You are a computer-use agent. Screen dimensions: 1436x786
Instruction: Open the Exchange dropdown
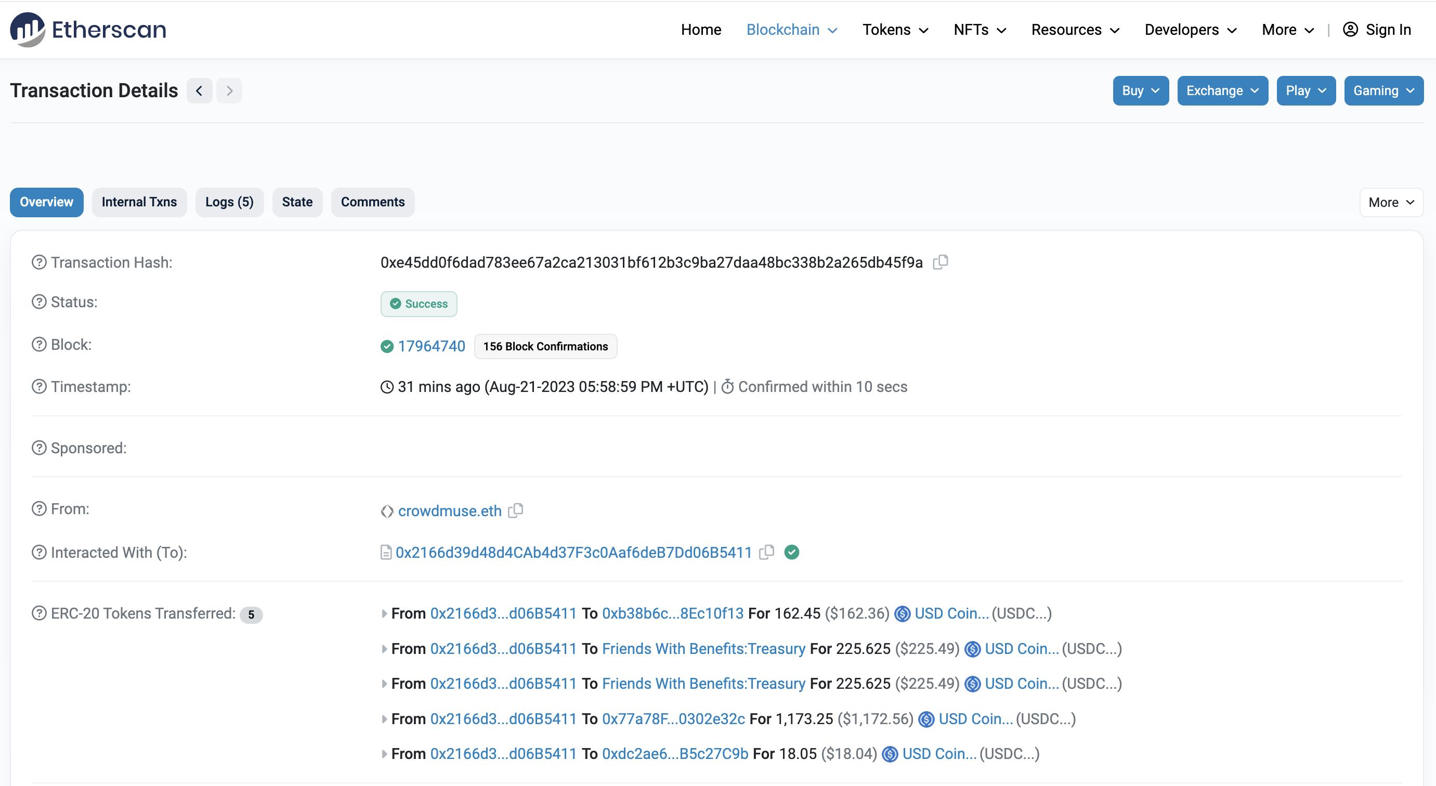(x=1222, y=91)
